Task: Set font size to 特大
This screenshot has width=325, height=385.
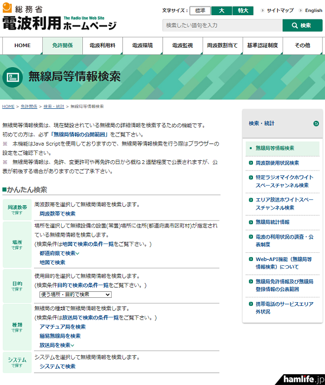Action: (242, 10)
